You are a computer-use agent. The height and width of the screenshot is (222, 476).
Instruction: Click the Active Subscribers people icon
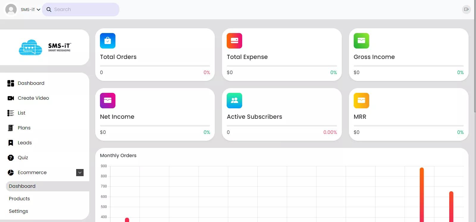tap(234, 101)
